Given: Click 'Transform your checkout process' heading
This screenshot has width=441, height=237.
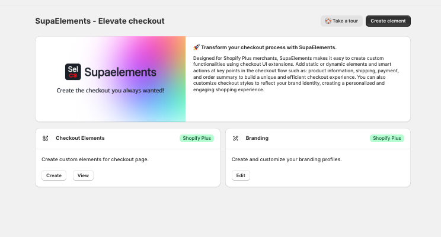Looking at the screenshot, I should pos(269,47).
